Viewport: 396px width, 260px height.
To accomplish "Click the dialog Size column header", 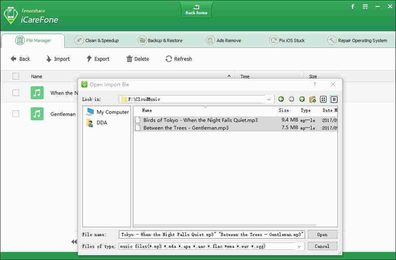I will click(x=284, y=111).
